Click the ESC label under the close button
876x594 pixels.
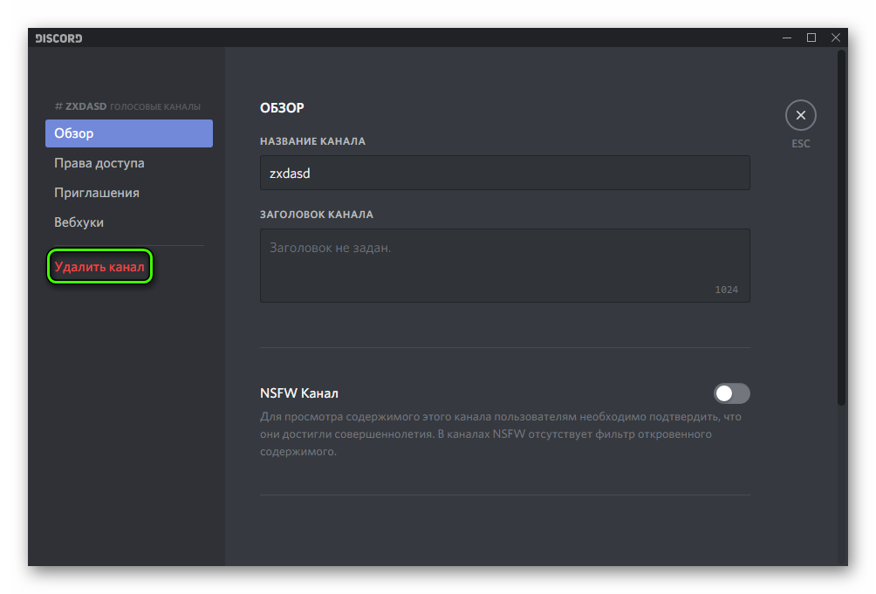tap(801, 143)
